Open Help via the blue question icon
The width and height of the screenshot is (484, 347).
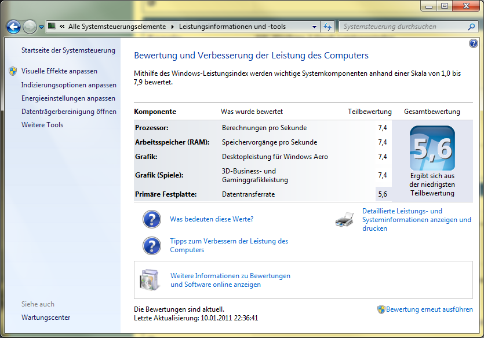(473, 43)
